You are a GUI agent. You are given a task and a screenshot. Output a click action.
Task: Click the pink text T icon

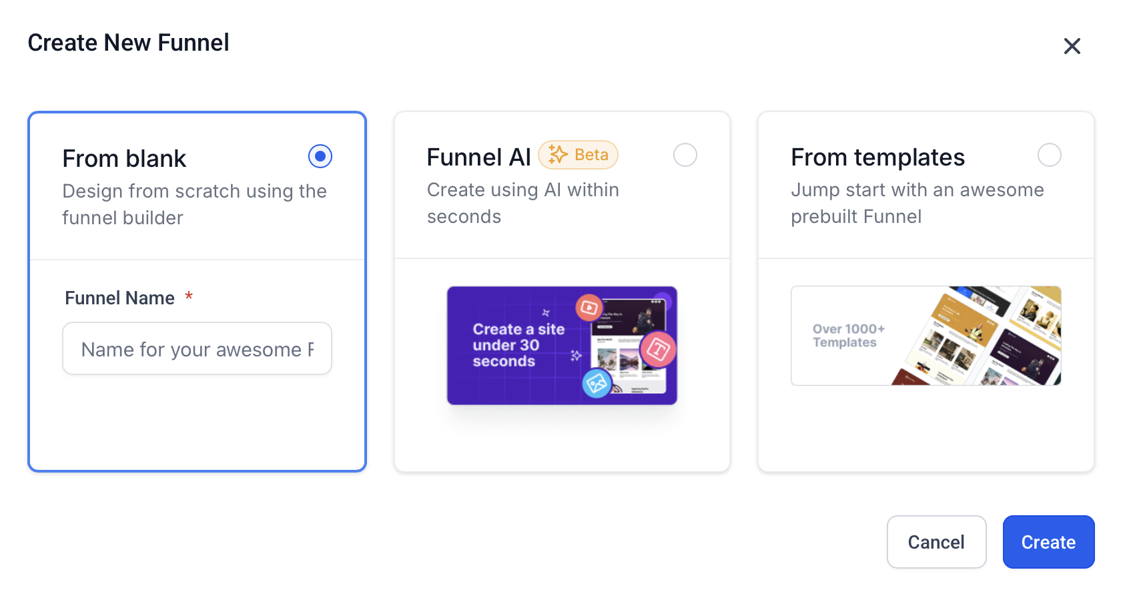pyautogui.click(x=658, y=349)
